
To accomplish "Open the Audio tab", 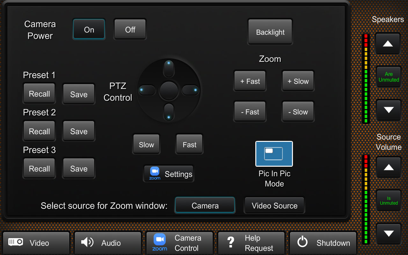I will click(x=108, y=243).
